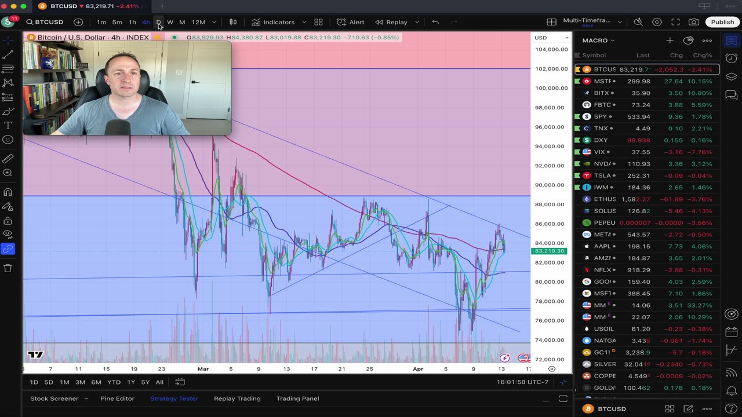Image resolution: width=742 pixels, height=417 pixels.
Task: Set chart range to All
Action: [159, 382]
